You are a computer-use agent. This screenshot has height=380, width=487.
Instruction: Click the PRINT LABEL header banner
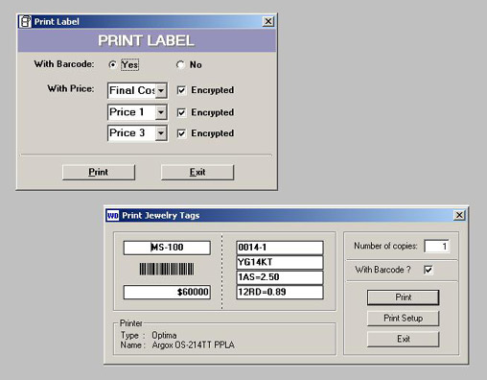(x=147, y=40)
